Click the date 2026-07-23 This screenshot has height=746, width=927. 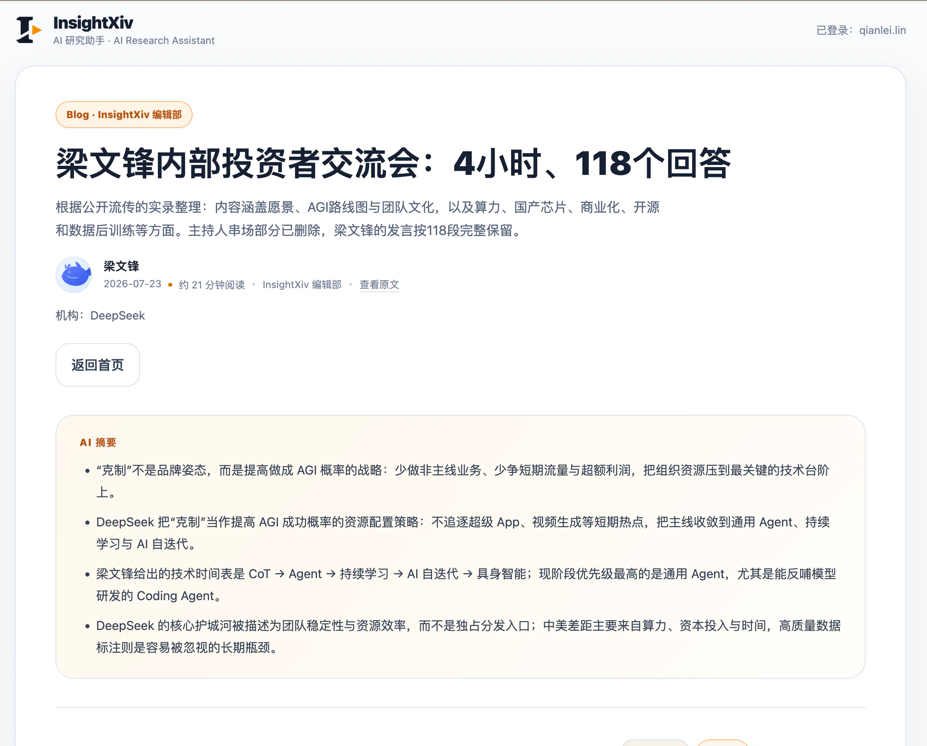click(x=133, y=284)
